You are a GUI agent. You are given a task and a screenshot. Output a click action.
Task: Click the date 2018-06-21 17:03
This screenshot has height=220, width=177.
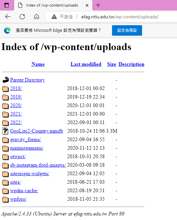tap(86, 182)
